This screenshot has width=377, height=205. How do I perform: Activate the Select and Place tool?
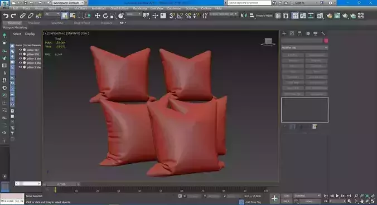tap(121, 16)
